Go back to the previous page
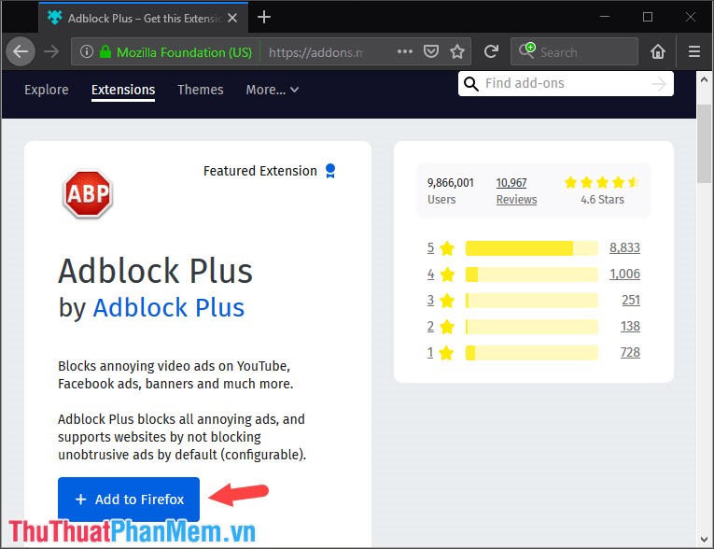 [21, 51]
